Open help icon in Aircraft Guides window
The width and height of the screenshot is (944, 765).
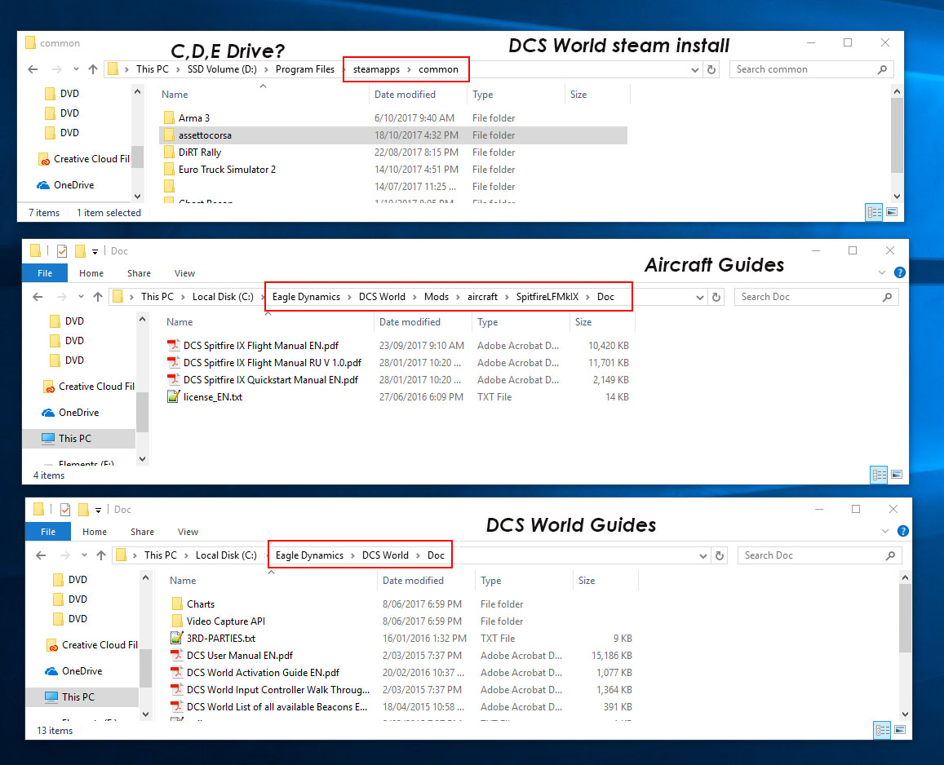pyautogui.click(x=899, y=272)
